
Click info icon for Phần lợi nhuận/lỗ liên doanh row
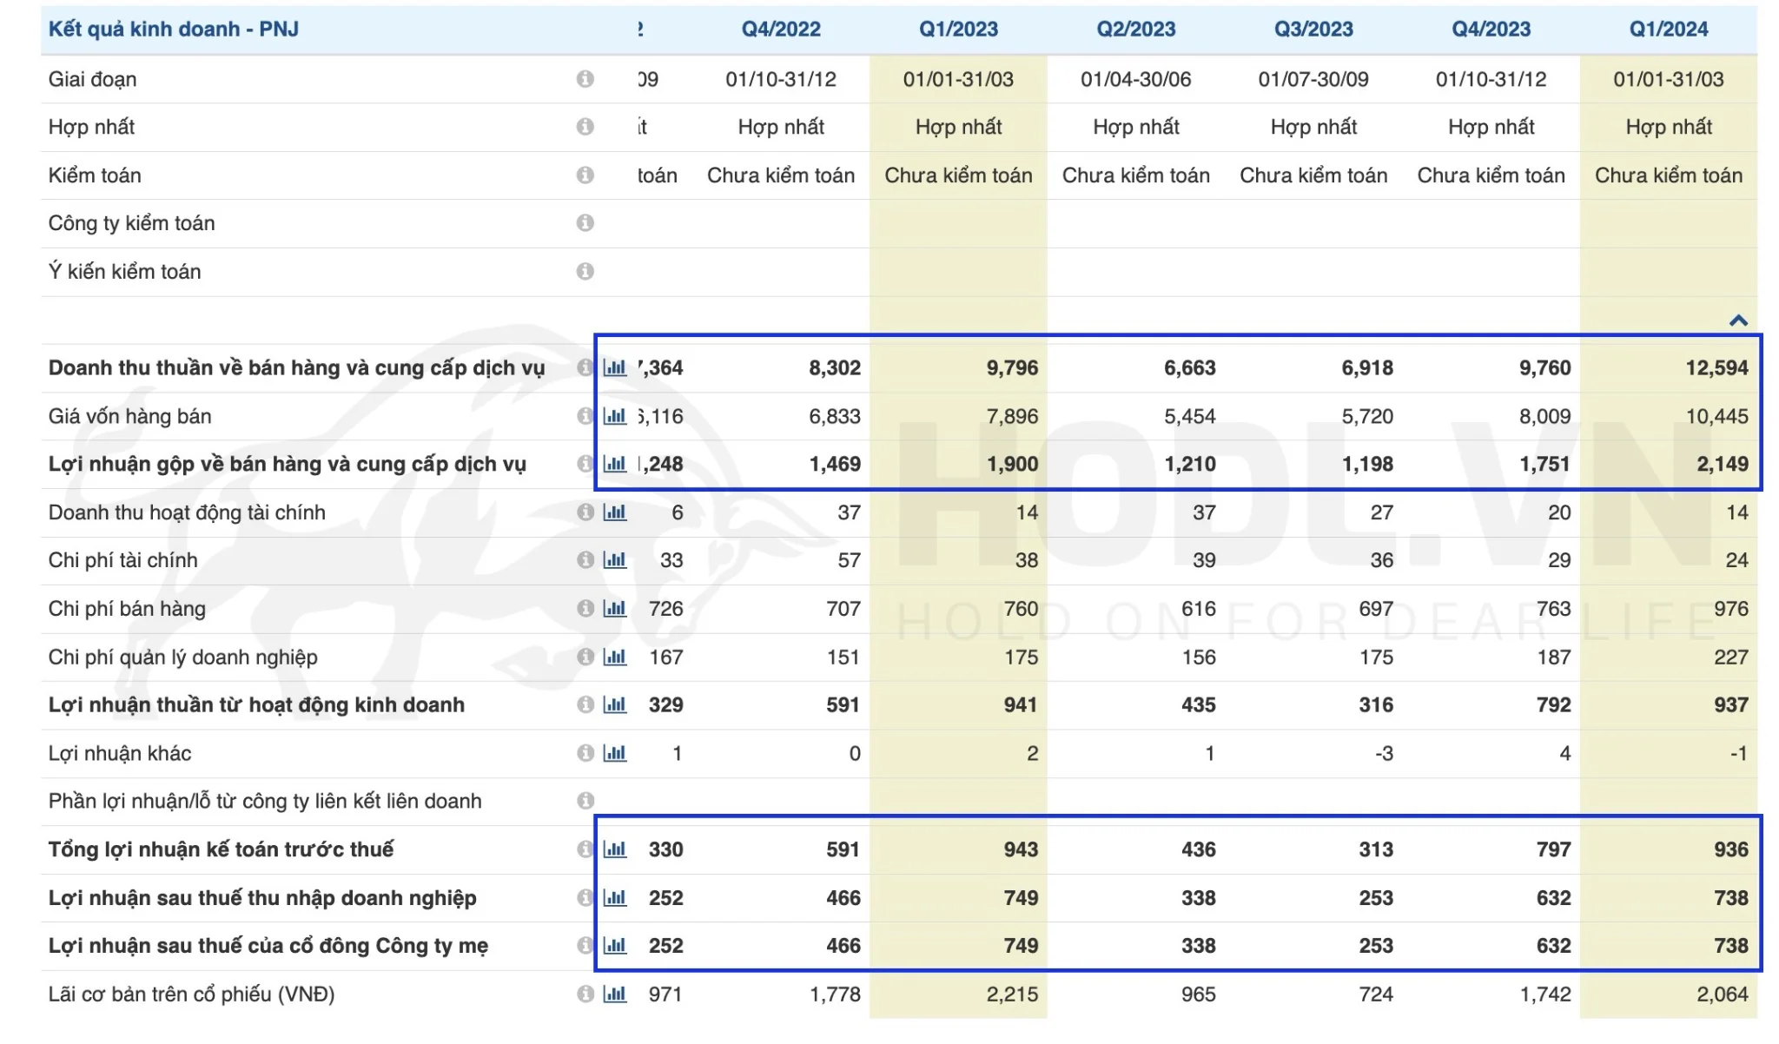(585, 801)
